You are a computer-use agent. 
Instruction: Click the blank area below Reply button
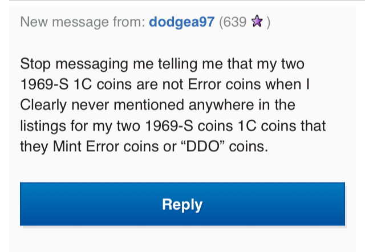pos(182,239)
